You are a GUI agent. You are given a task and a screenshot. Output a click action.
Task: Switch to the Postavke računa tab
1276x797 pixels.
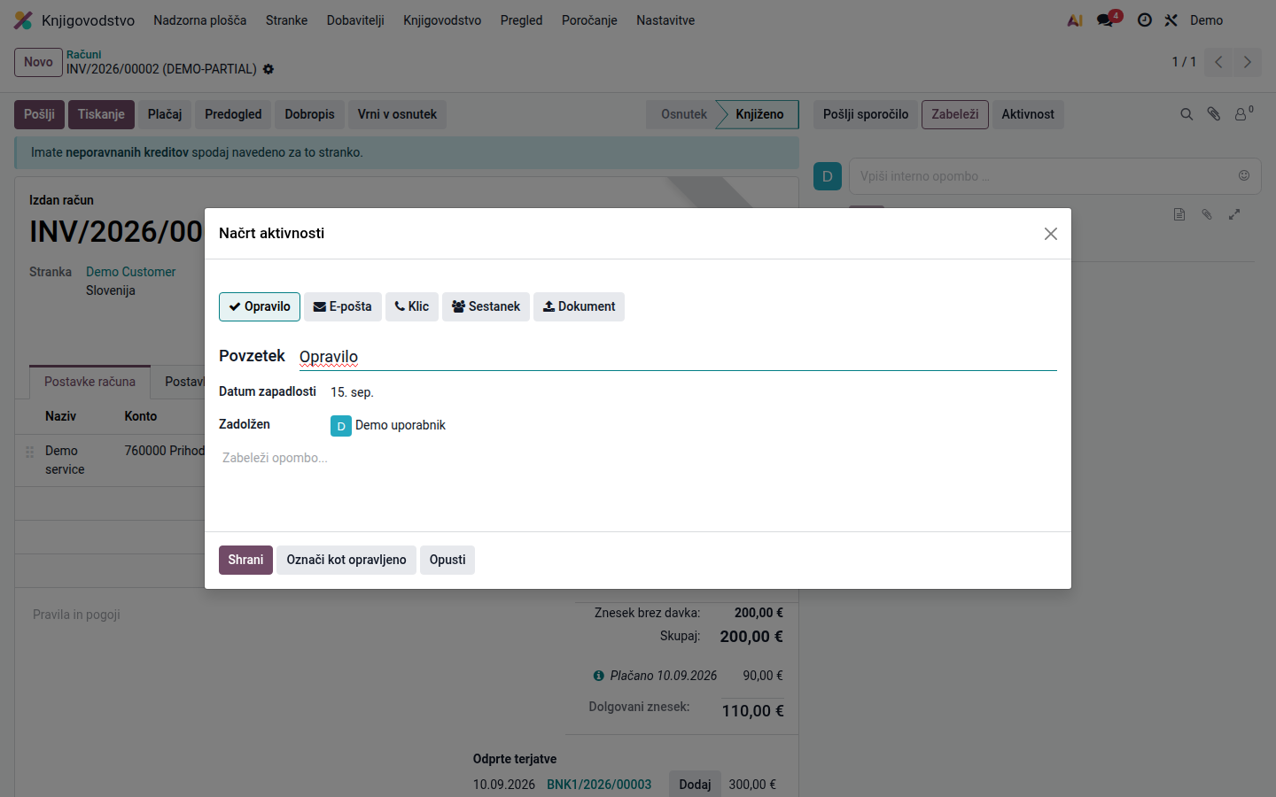(x=89, y=382)
